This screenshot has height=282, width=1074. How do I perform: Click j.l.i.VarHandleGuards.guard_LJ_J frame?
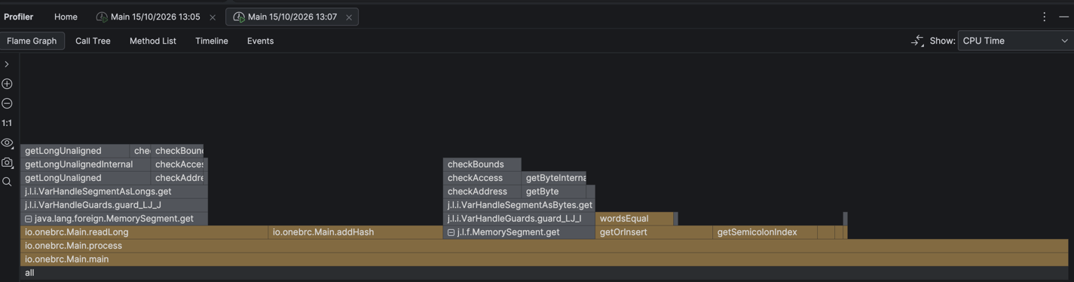pos(114,205)
